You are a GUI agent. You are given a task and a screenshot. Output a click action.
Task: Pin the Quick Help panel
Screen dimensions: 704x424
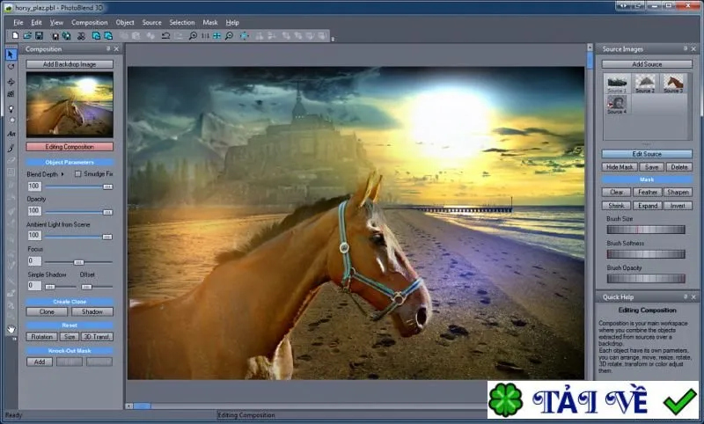click(x=686, y=296)
